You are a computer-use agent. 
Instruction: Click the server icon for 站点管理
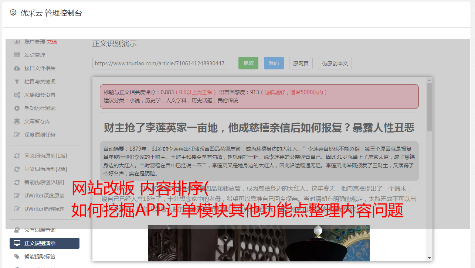(17, 55)
